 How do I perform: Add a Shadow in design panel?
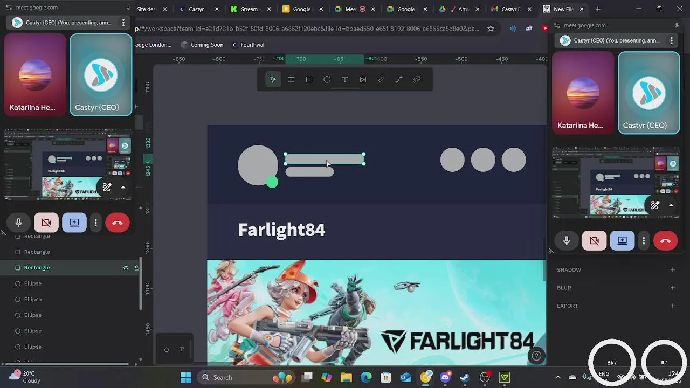(672, 270)
